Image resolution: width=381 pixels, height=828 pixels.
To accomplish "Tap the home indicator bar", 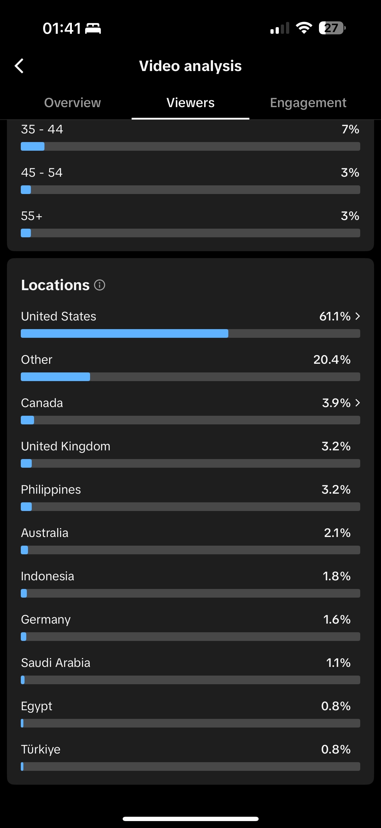I will pos(190,819).
